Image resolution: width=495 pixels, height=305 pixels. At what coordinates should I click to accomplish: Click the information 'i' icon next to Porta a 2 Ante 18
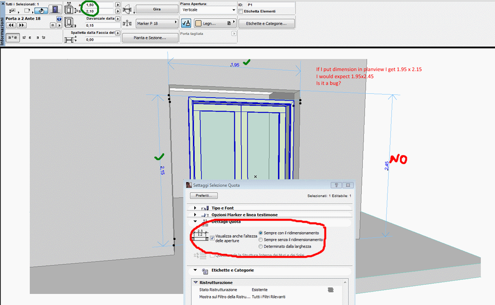pos(59,19)
